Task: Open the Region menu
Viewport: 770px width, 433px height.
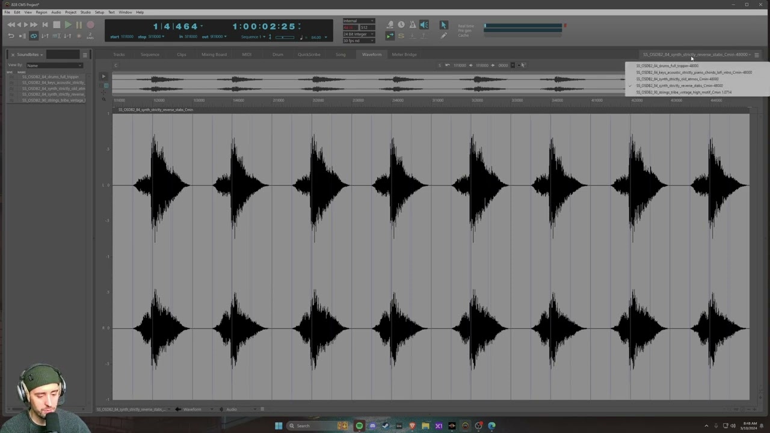Action: [x=42, y=12]
